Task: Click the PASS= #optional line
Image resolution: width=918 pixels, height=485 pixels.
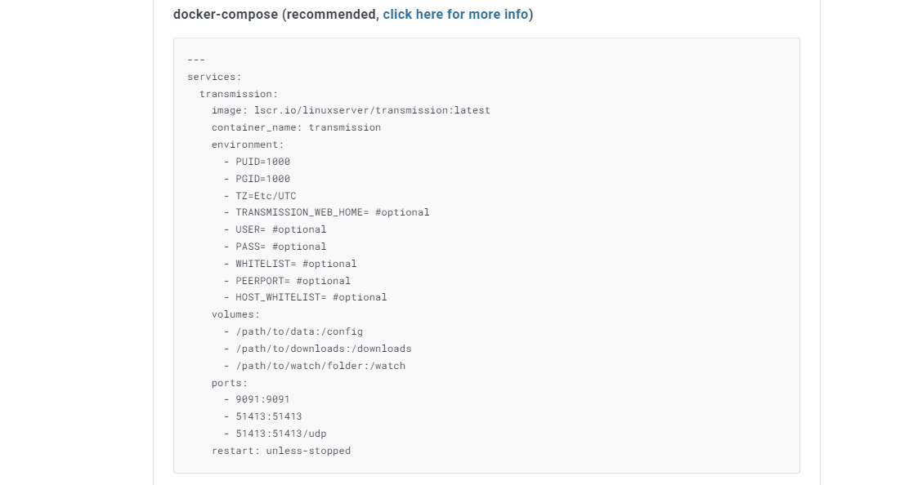Action: coord(280,247)
